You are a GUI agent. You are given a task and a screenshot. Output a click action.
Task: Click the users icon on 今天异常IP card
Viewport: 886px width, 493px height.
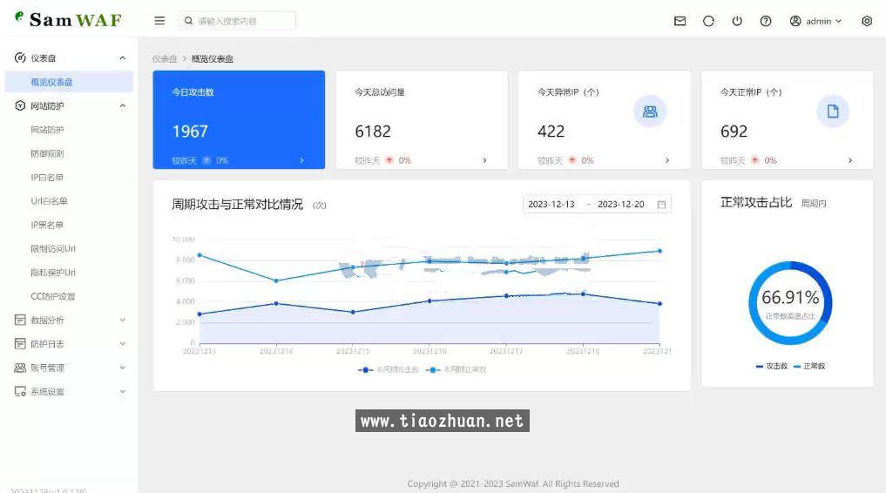coord(650,111)
